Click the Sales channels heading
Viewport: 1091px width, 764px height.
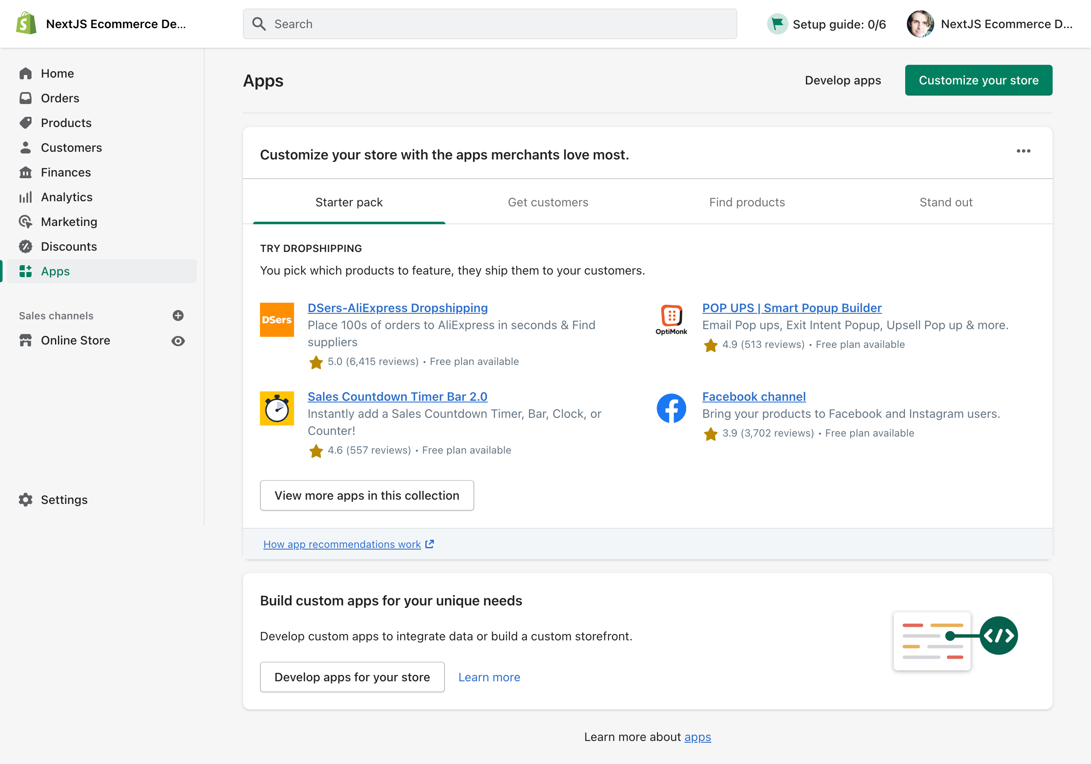pos(56,315)
